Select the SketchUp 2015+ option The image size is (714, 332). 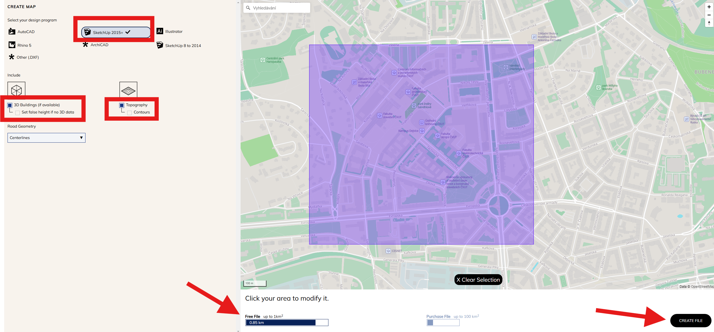[116, 32]
